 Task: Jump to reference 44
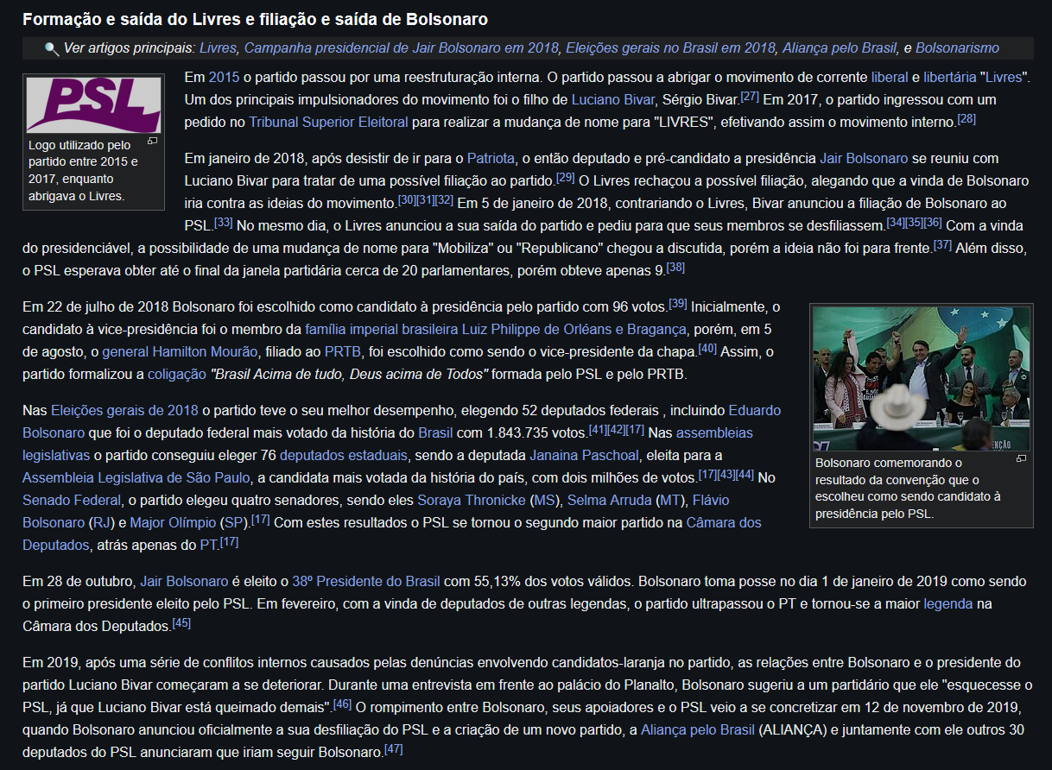coord(745,473)
